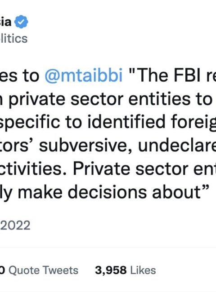Open the 3,958 Likes list
The width and height of the screenshot is (216, 292).
(x=126, y=270)
